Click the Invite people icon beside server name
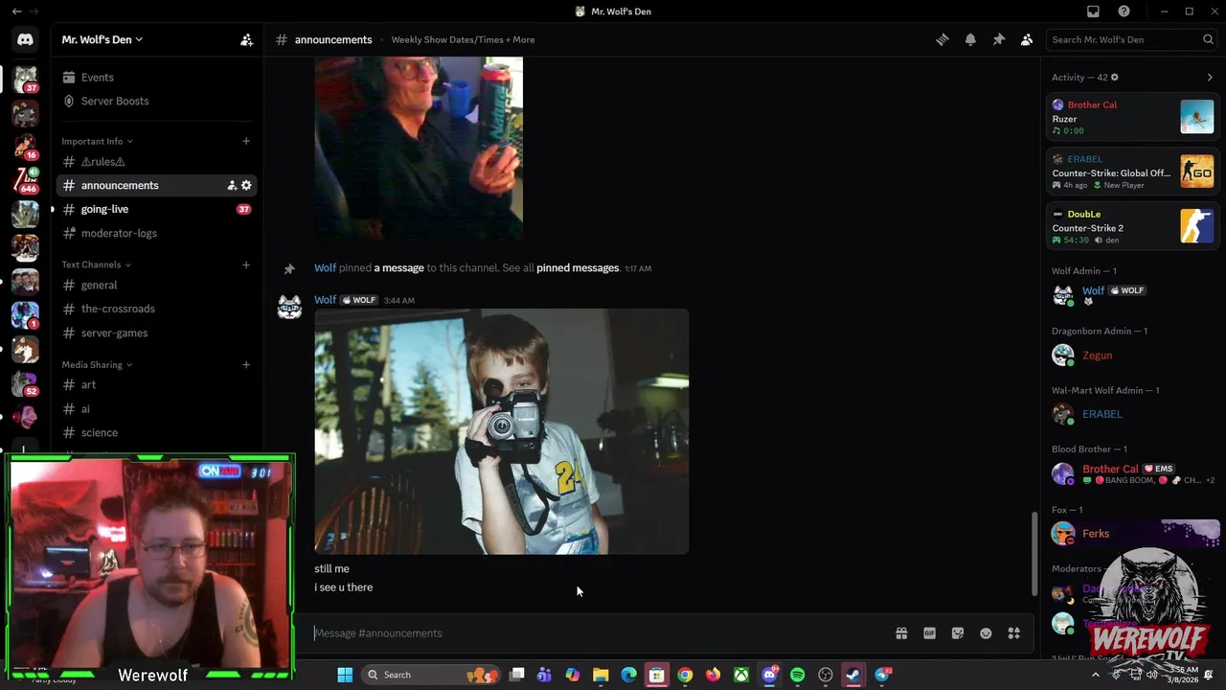The width and height of the screenshot is (1226, 690). 246,39
